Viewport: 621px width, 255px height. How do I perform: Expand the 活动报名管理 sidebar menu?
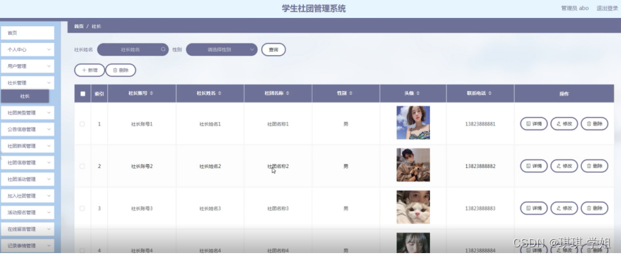tap(28, 212)
